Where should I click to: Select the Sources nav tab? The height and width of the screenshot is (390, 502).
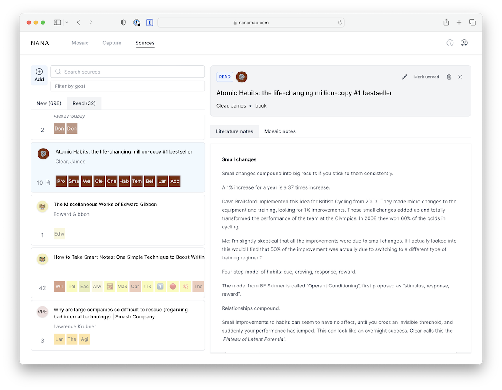click(145, 43)
